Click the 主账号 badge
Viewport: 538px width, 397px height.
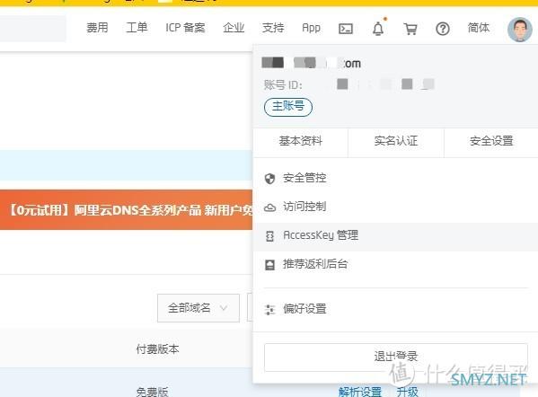(x=288, y=107)
